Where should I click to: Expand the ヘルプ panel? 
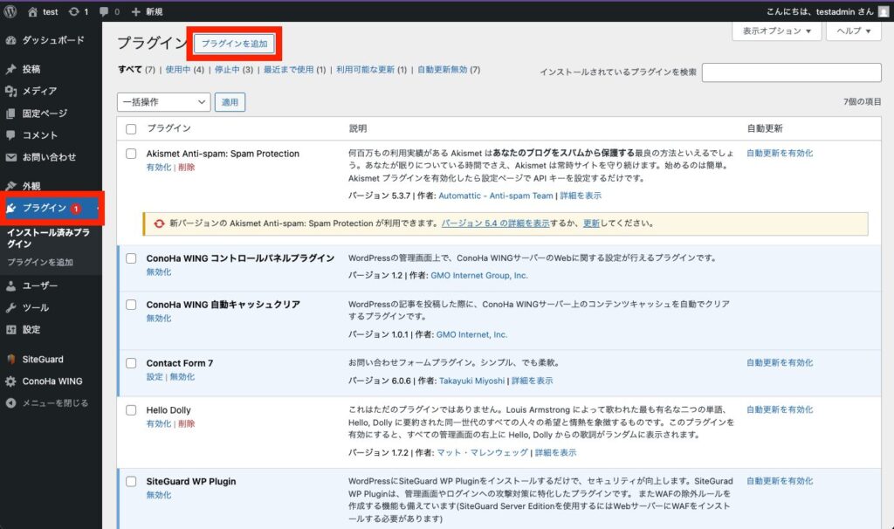pos(854,31)
